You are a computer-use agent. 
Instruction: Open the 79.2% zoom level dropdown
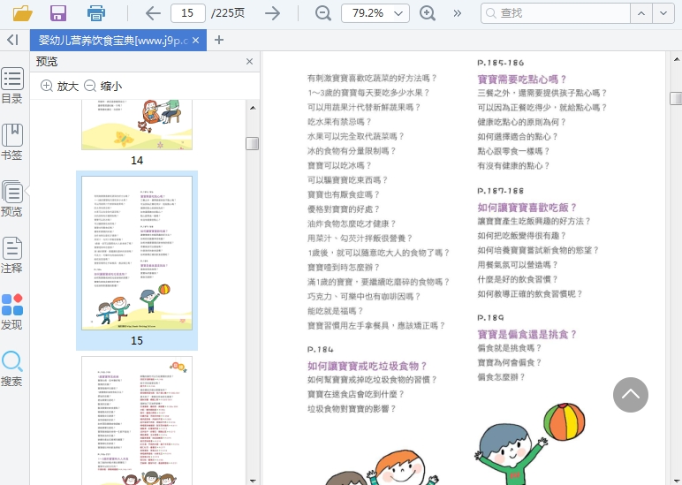(399, 13)
